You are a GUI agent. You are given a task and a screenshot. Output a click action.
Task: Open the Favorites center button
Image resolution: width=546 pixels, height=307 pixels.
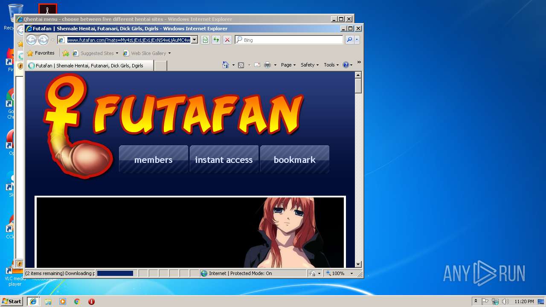point(41,53)
